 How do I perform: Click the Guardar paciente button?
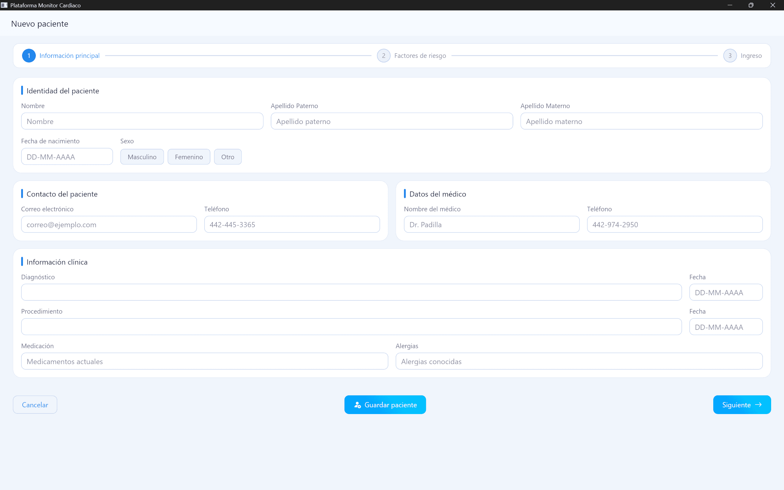[385, 405]
